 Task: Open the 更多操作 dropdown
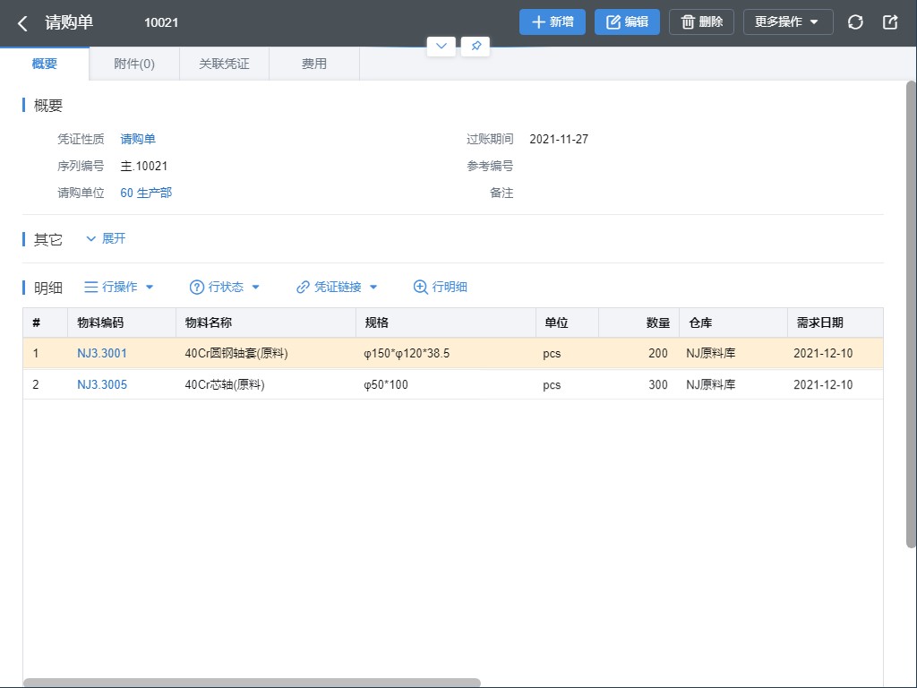coord(788,22)
